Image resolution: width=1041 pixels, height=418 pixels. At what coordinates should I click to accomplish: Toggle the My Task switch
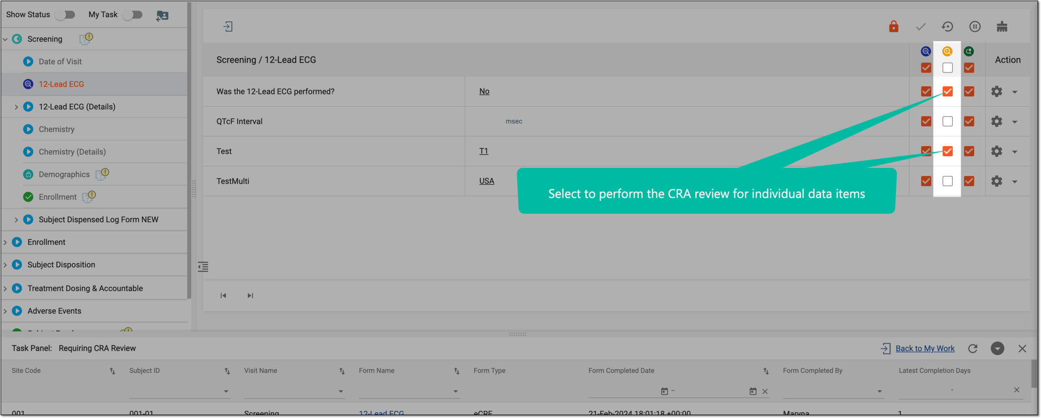point(133,15)
